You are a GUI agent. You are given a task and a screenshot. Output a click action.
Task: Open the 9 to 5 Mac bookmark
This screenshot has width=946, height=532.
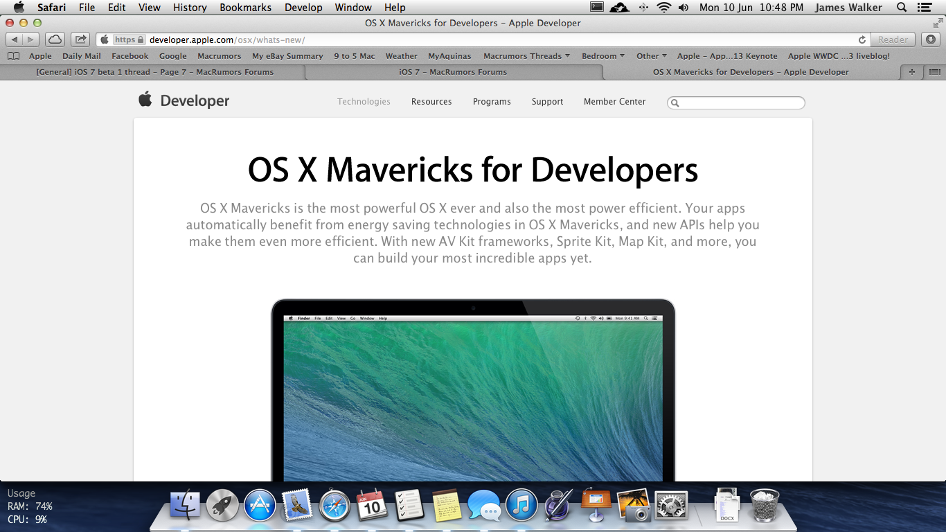[x=355, y=56]
